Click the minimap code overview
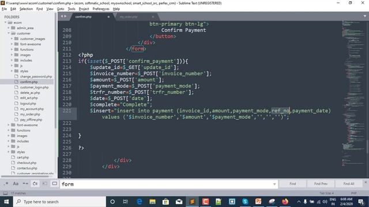This screenshot has height=207, width=369. pyautogui.click(x=353, y=94)
